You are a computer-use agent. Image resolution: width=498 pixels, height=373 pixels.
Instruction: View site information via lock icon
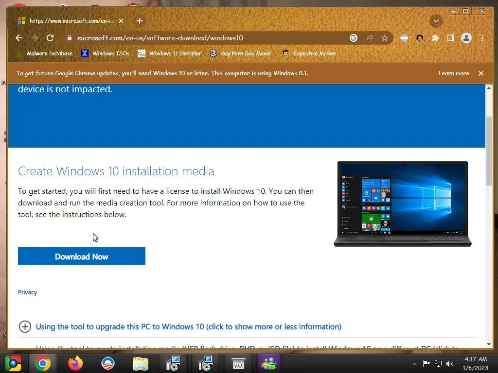point(69,38)
